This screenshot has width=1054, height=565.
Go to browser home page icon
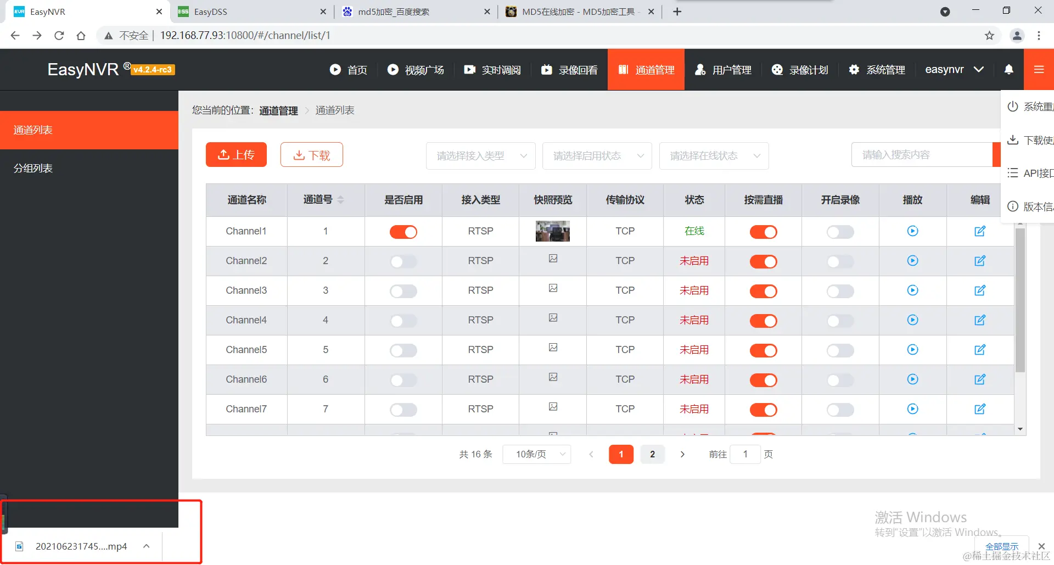(x=81, y=36)
